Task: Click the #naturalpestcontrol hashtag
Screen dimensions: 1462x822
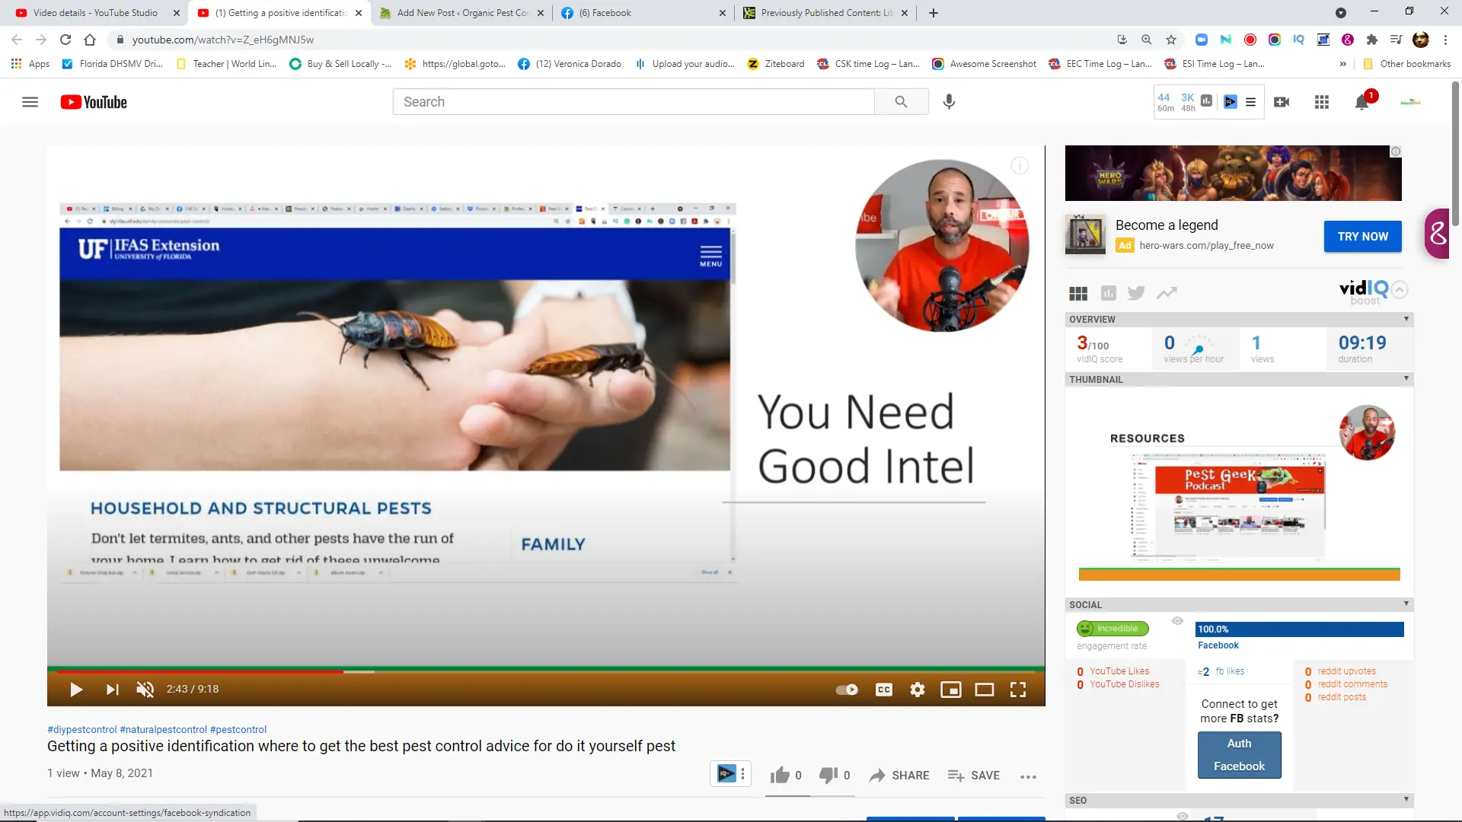Action: 163,729
